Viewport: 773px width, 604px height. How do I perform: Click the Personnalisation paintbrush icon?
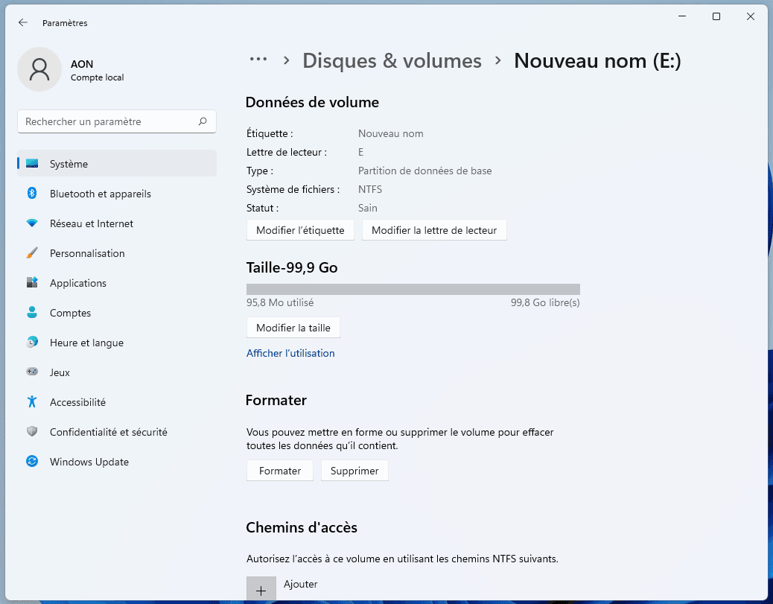[32, 253]
